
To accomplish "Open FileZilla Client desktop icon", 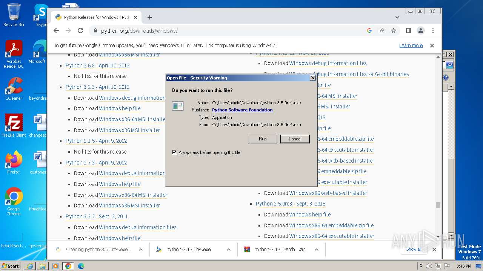I will (14, 126).
